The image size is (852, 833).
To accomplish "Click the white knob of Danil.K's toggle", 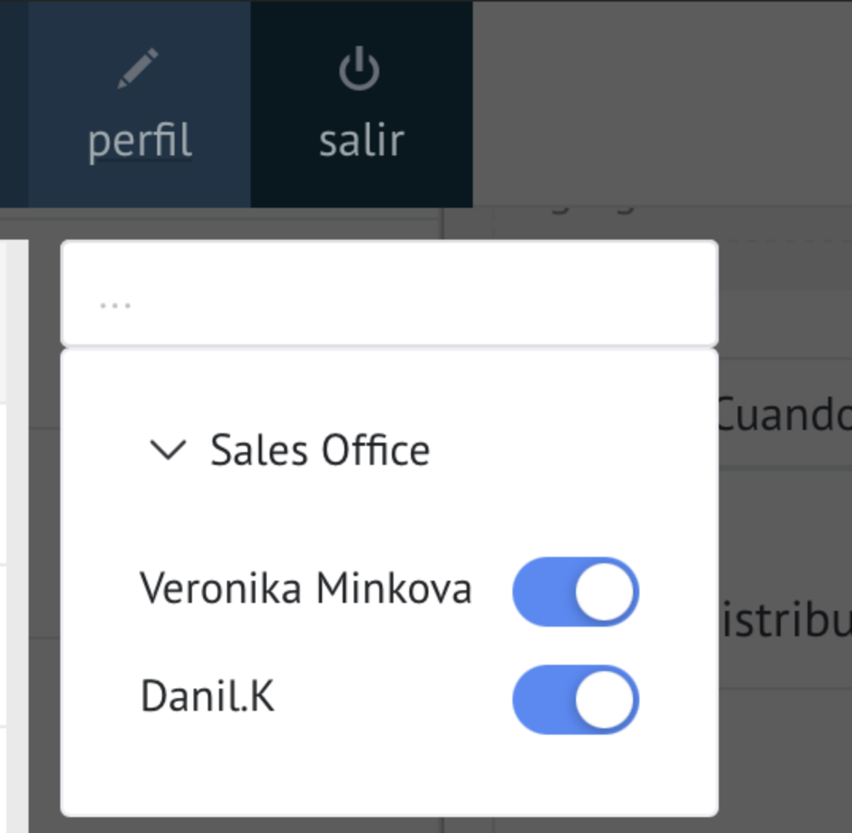I will pyautogui.click(x=604, y=700).
